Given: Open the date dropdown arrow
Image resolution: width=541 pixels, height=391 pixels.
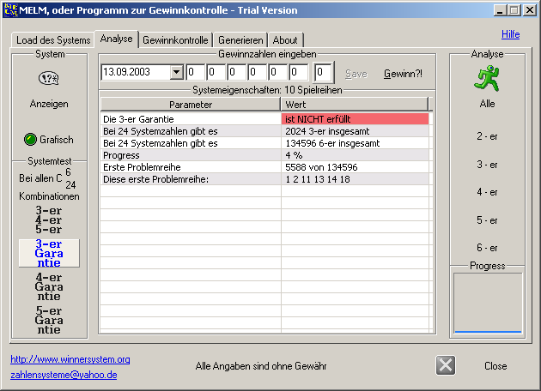Looking at the screenshot, I should (176, 72).
